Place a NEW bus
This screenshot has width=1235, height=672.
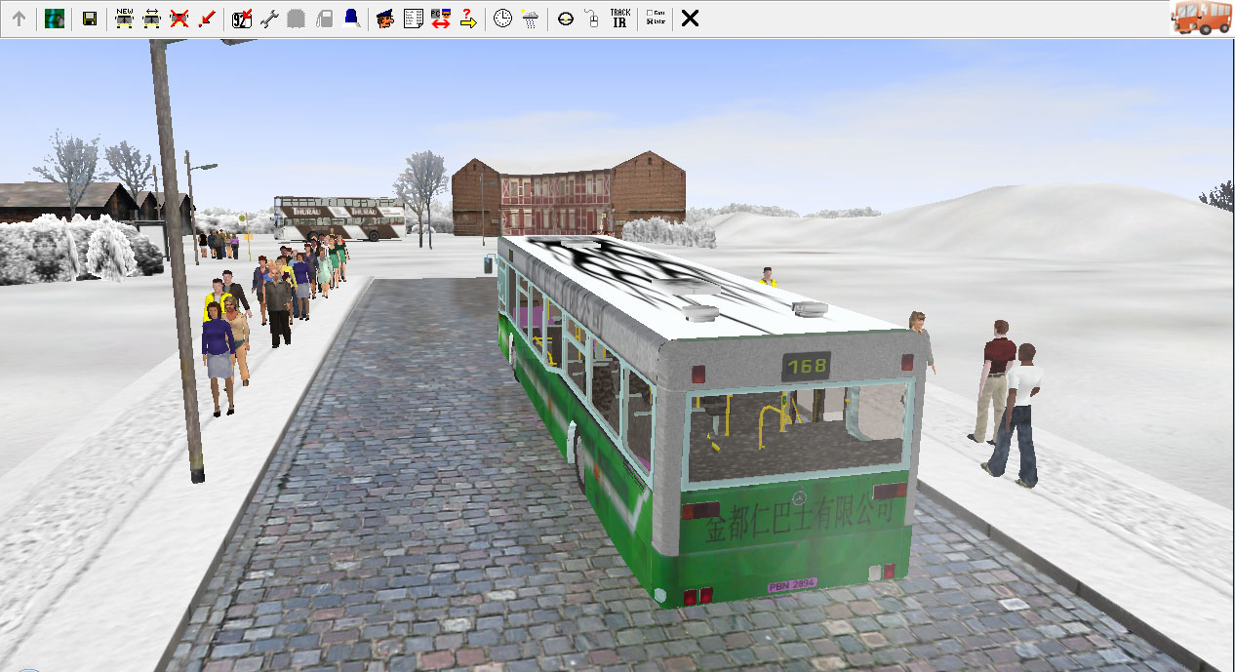124,19
